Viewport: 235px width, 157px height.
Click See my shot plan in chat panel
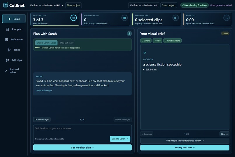(x=83, y=148)
